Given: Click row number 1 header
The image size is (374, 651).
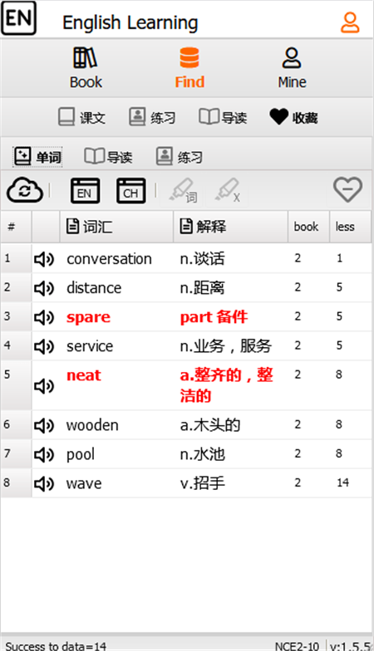Looking at the screenshot, I should 16,258.
